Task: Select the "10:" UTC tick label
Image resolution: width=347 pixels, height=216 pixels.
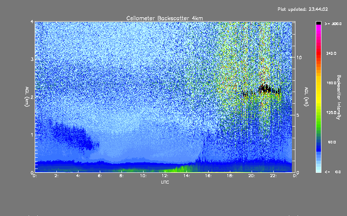Action: pyautogui.click(x=143, y=176)
